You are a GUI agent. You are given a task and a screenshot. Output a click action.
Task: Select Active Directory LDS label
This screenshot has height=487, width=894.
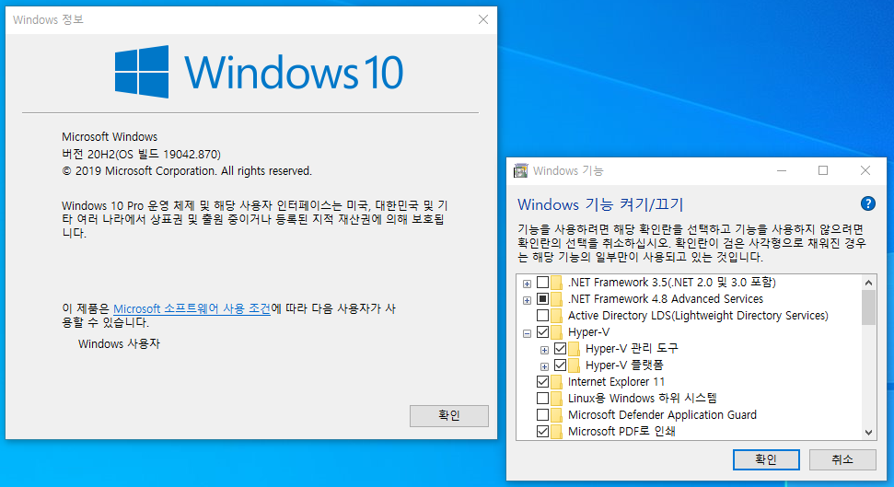click(x=698, y=316)
